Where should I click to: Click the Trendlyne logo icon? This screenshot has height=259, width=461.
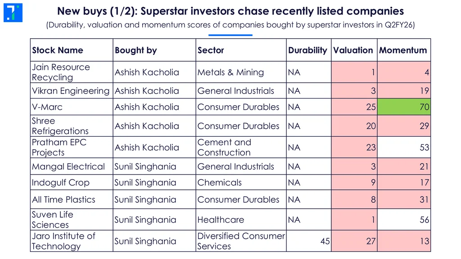[13, 13]
